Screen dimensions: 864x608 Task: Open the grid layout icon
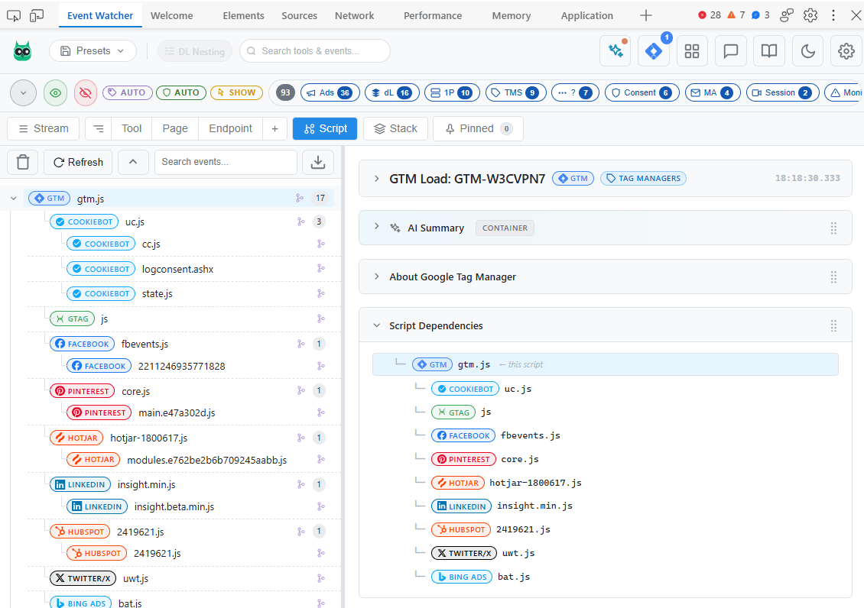692,51
